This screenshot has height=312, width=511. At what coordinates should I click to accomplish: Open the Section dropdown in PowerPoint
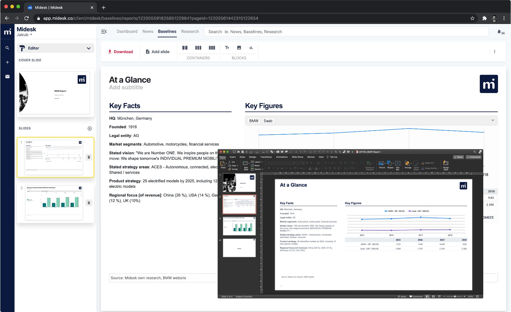point(257,169)
